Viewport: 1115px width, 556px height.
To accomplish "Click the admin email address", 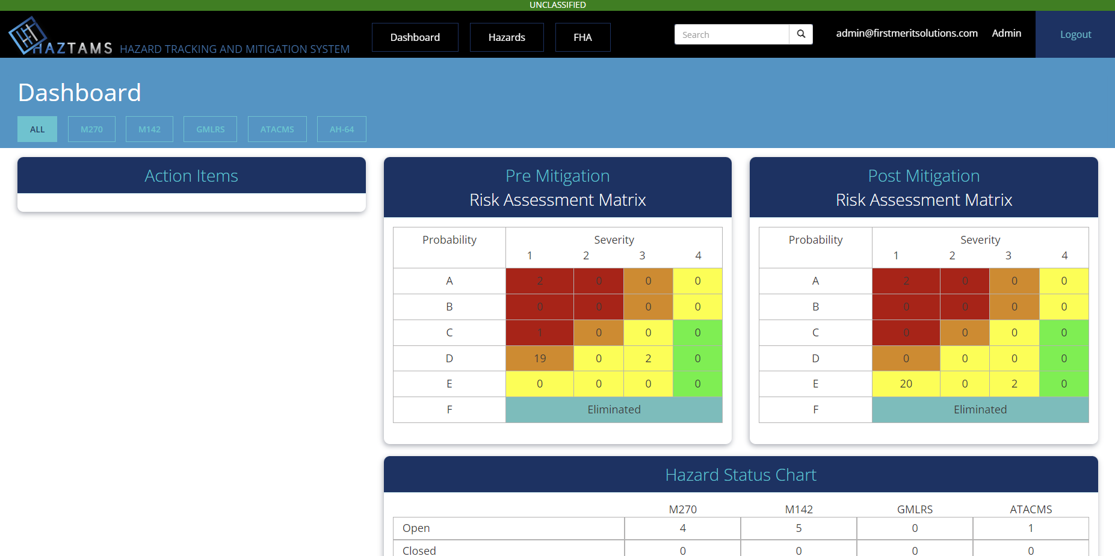I will click(907, 33).
